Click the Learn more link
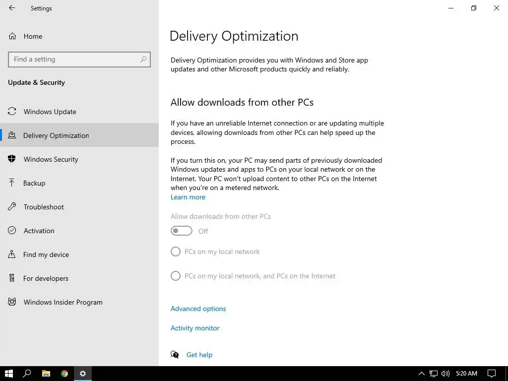This screenshot has height=381, width=508. pos(188,197)
